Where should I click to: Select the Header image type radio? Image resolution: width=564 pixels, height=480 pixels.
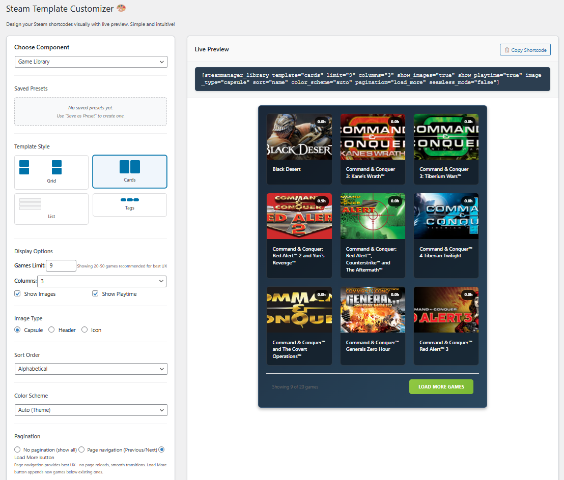[x=51, y=330]
